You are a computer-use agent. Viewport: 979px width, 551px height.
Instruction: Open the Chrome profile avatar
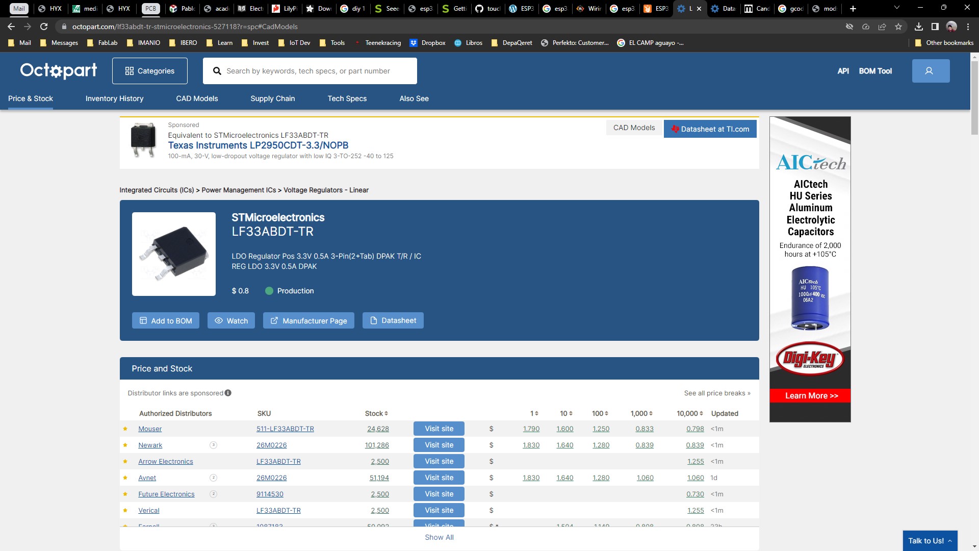click(951, 27)
